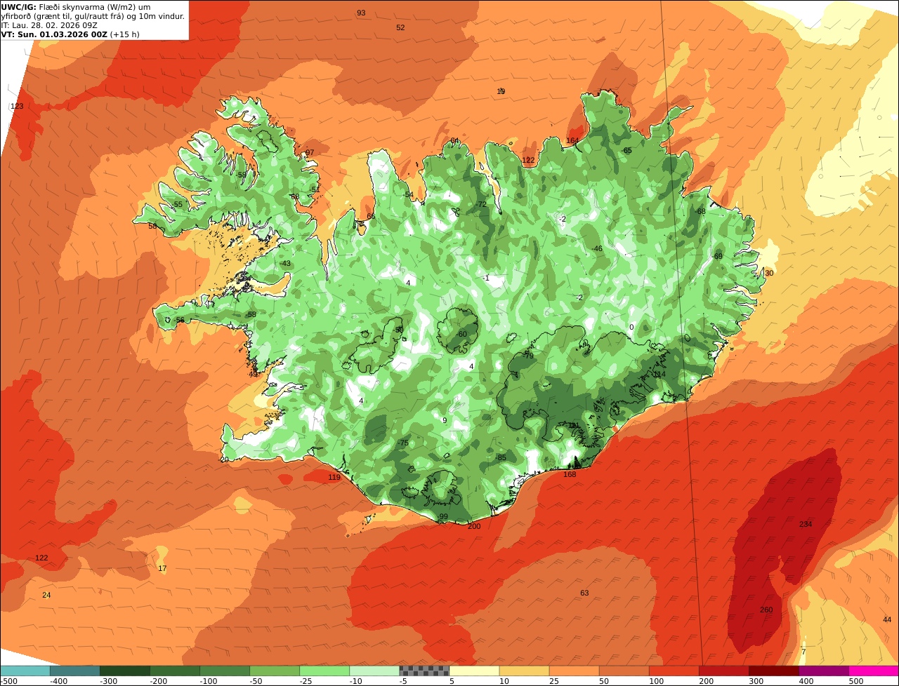Pick the purple swatch labeled 400
This screenshot has height=686, width=899.
(x=824, y=671)
